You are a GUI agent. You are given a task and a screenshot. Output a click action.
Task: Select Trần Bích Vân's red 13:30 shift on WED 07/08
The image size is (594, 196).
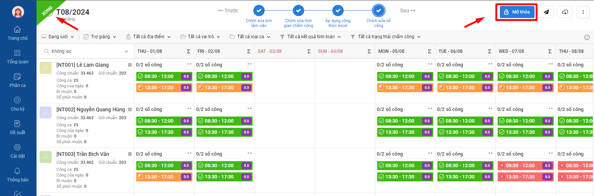coord(525,177)
